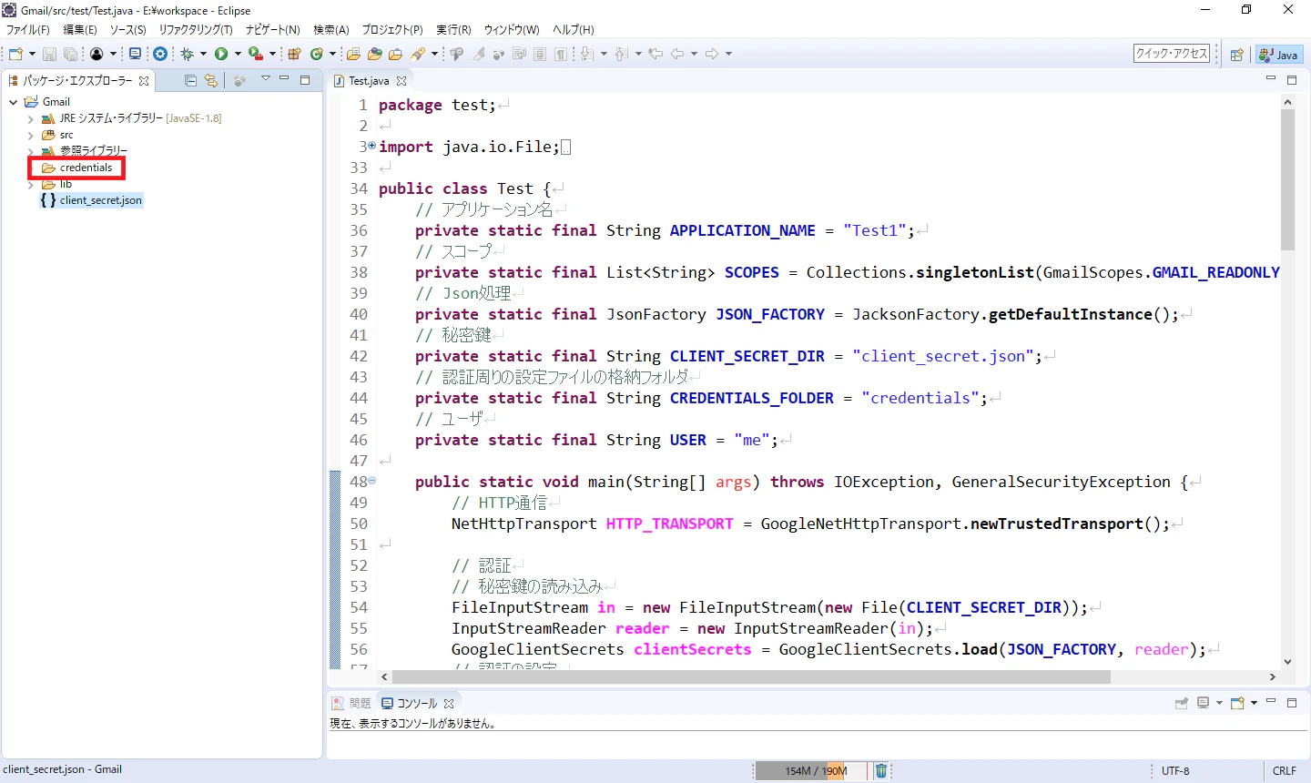Switch to the 問題 tab
Image resolution: width=1311 pixels, height=783 pixels.
point(351,703)
